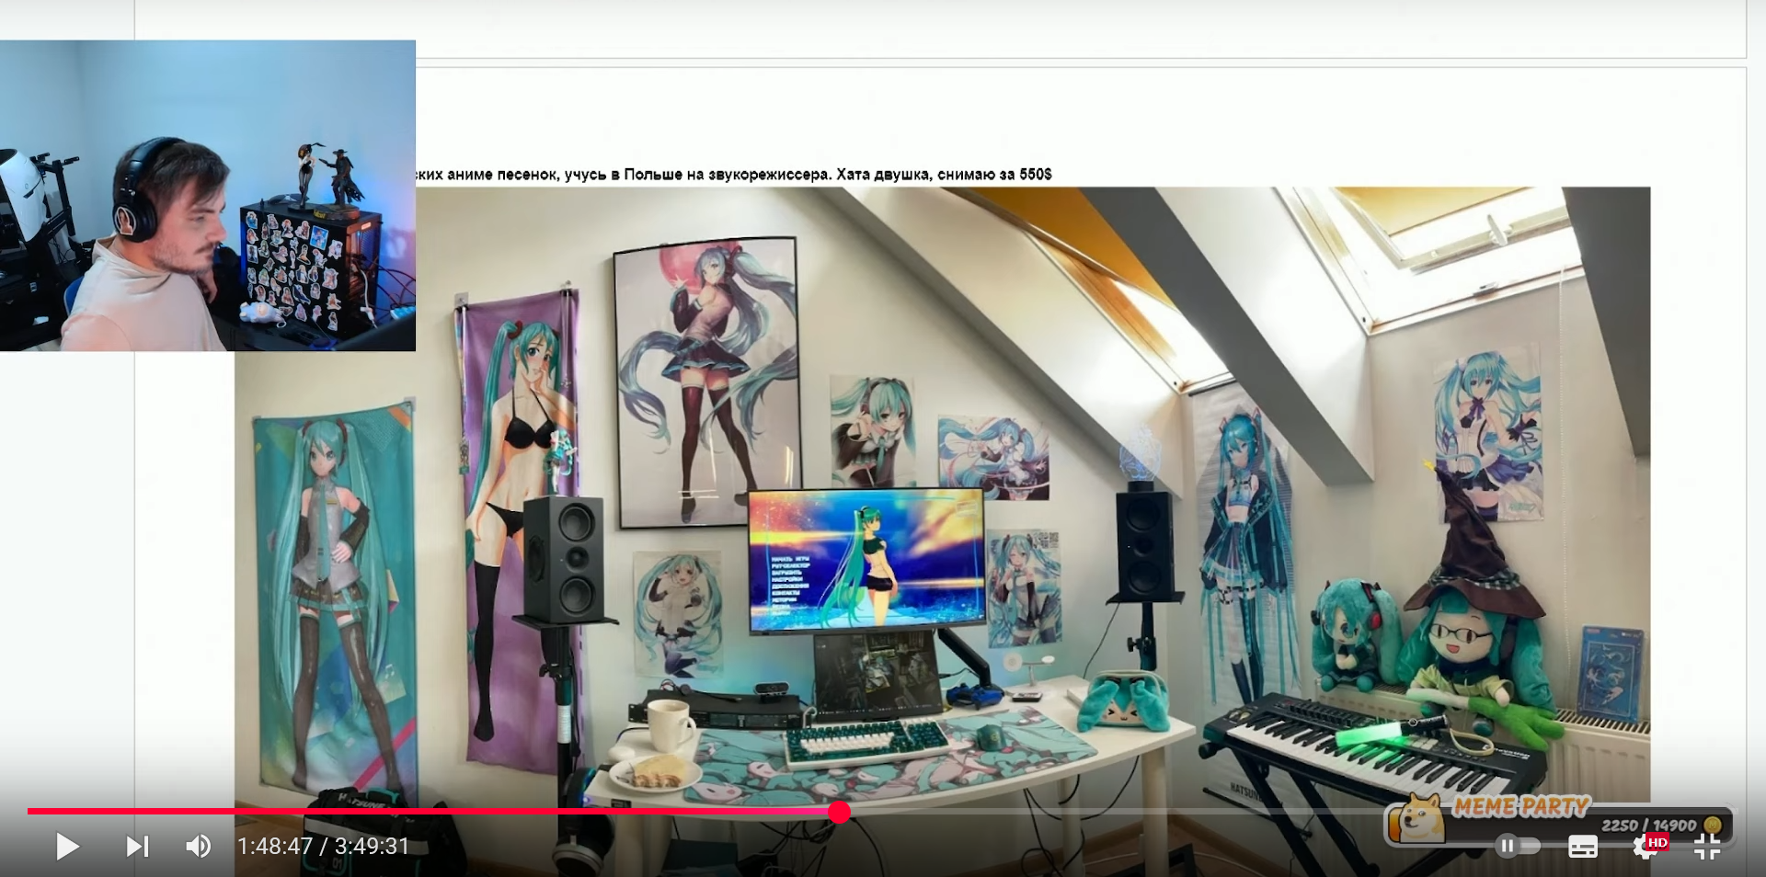Skip to the next video
This screenshot has height=877, width=1766.
(137, 847)
